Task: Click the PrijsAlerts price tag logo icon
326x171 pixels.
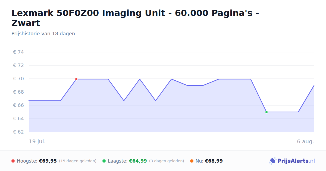Action: [273, 161]
